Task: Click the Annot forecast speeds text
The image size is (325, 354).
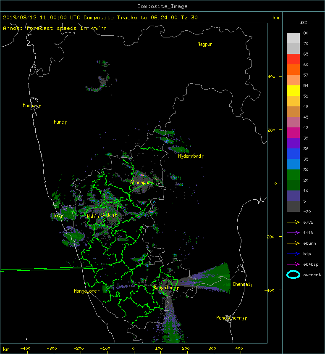Action: [55, 28]
